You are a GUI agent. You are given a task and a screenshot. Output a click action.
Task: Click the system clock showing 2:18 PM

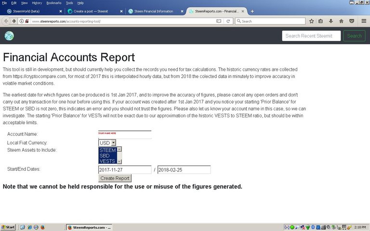[360, 227]
